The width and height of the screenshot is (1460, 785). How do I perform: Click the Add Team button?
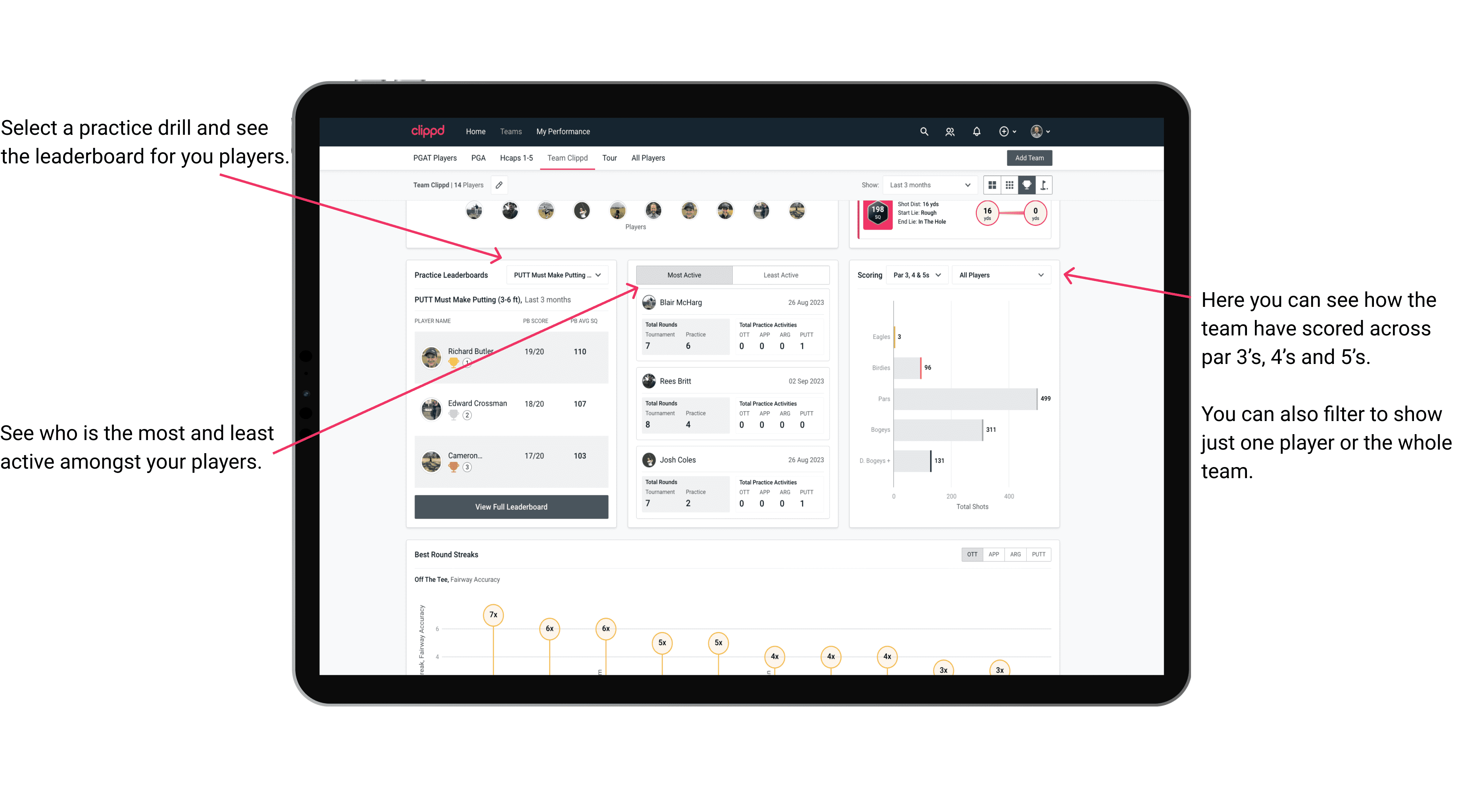[x=1029, y=157]
